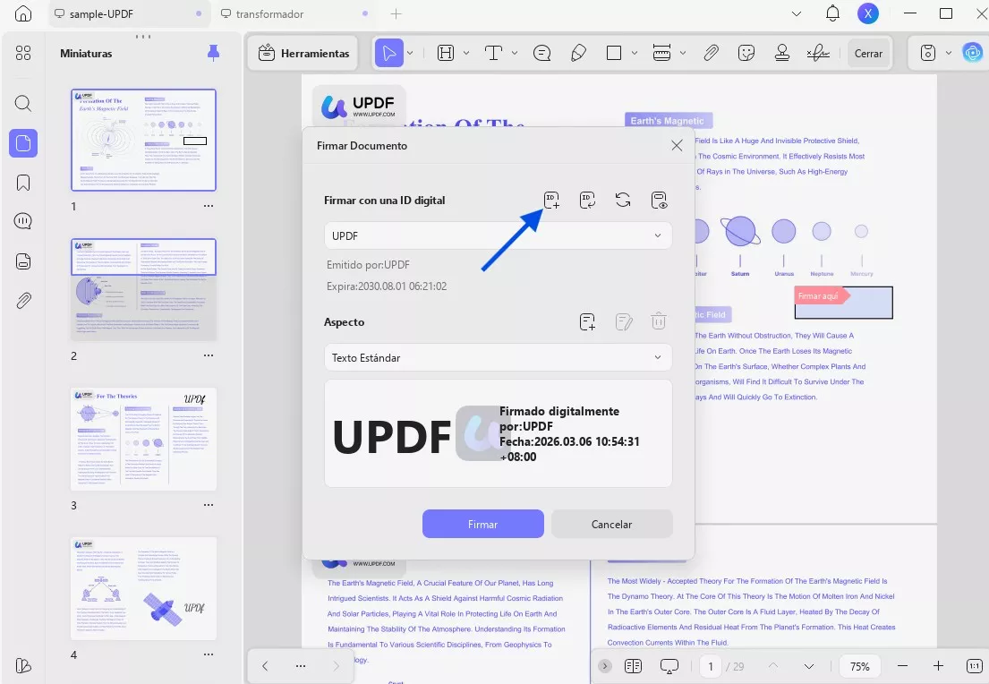Open more options for page 4 thumbnail
Image resolution: width=989 pixels, height=684 pixels.
[209, 655]
